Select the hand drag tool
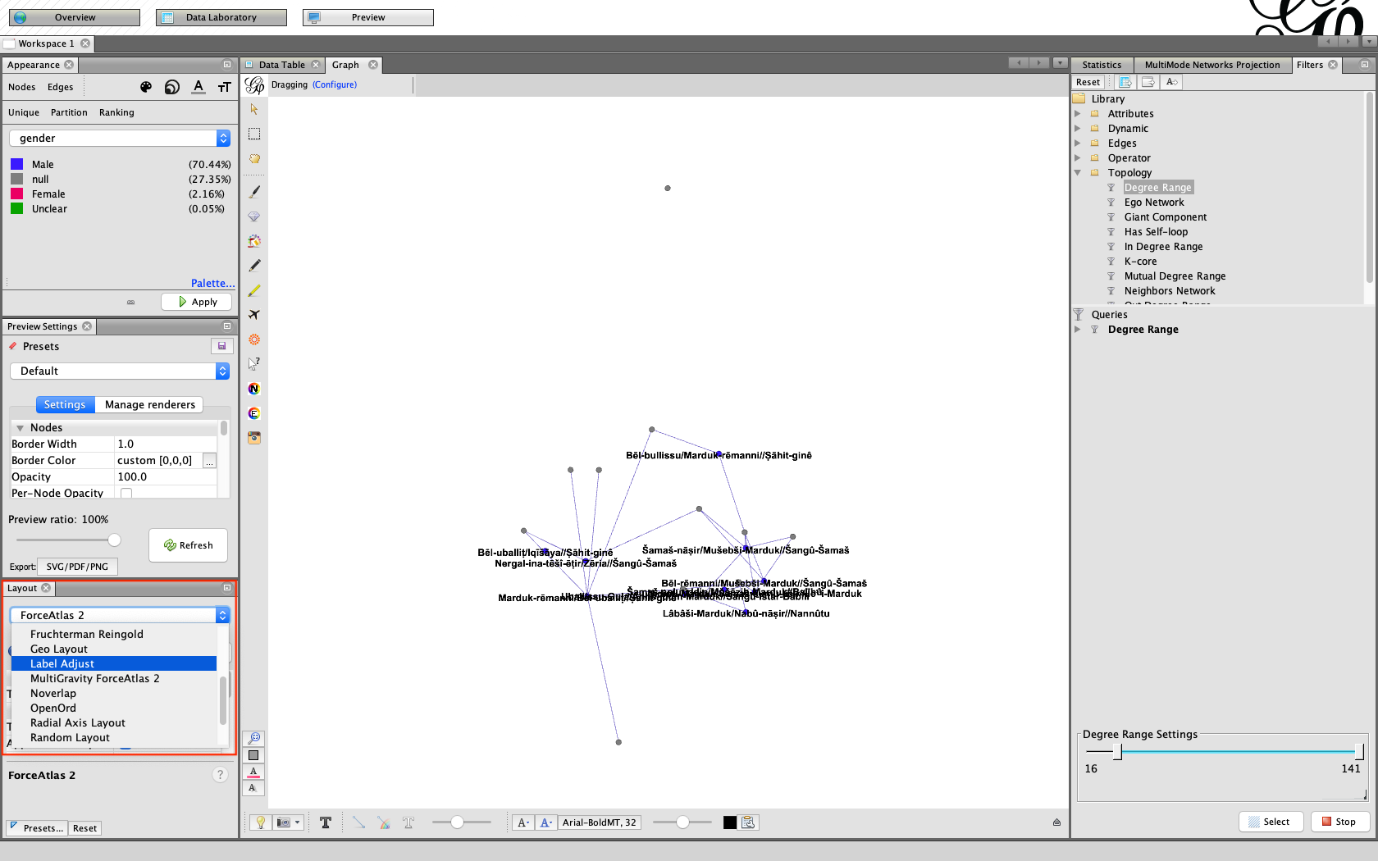 click(254, 158)
